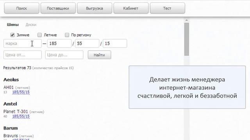
Task: Go to Кабинет
Action: (x=131, y=8)
